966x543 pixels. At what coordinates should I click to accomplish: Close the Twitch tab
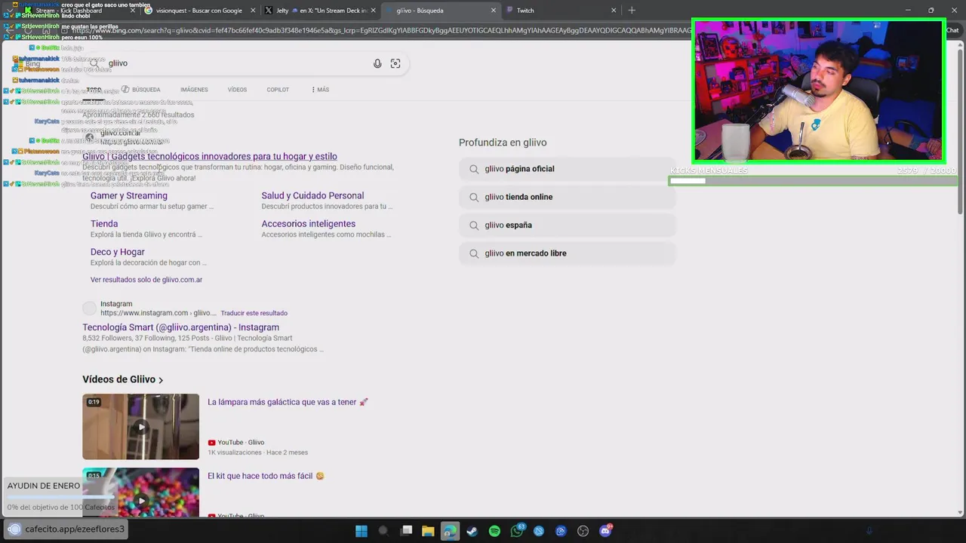click(614, 11)
